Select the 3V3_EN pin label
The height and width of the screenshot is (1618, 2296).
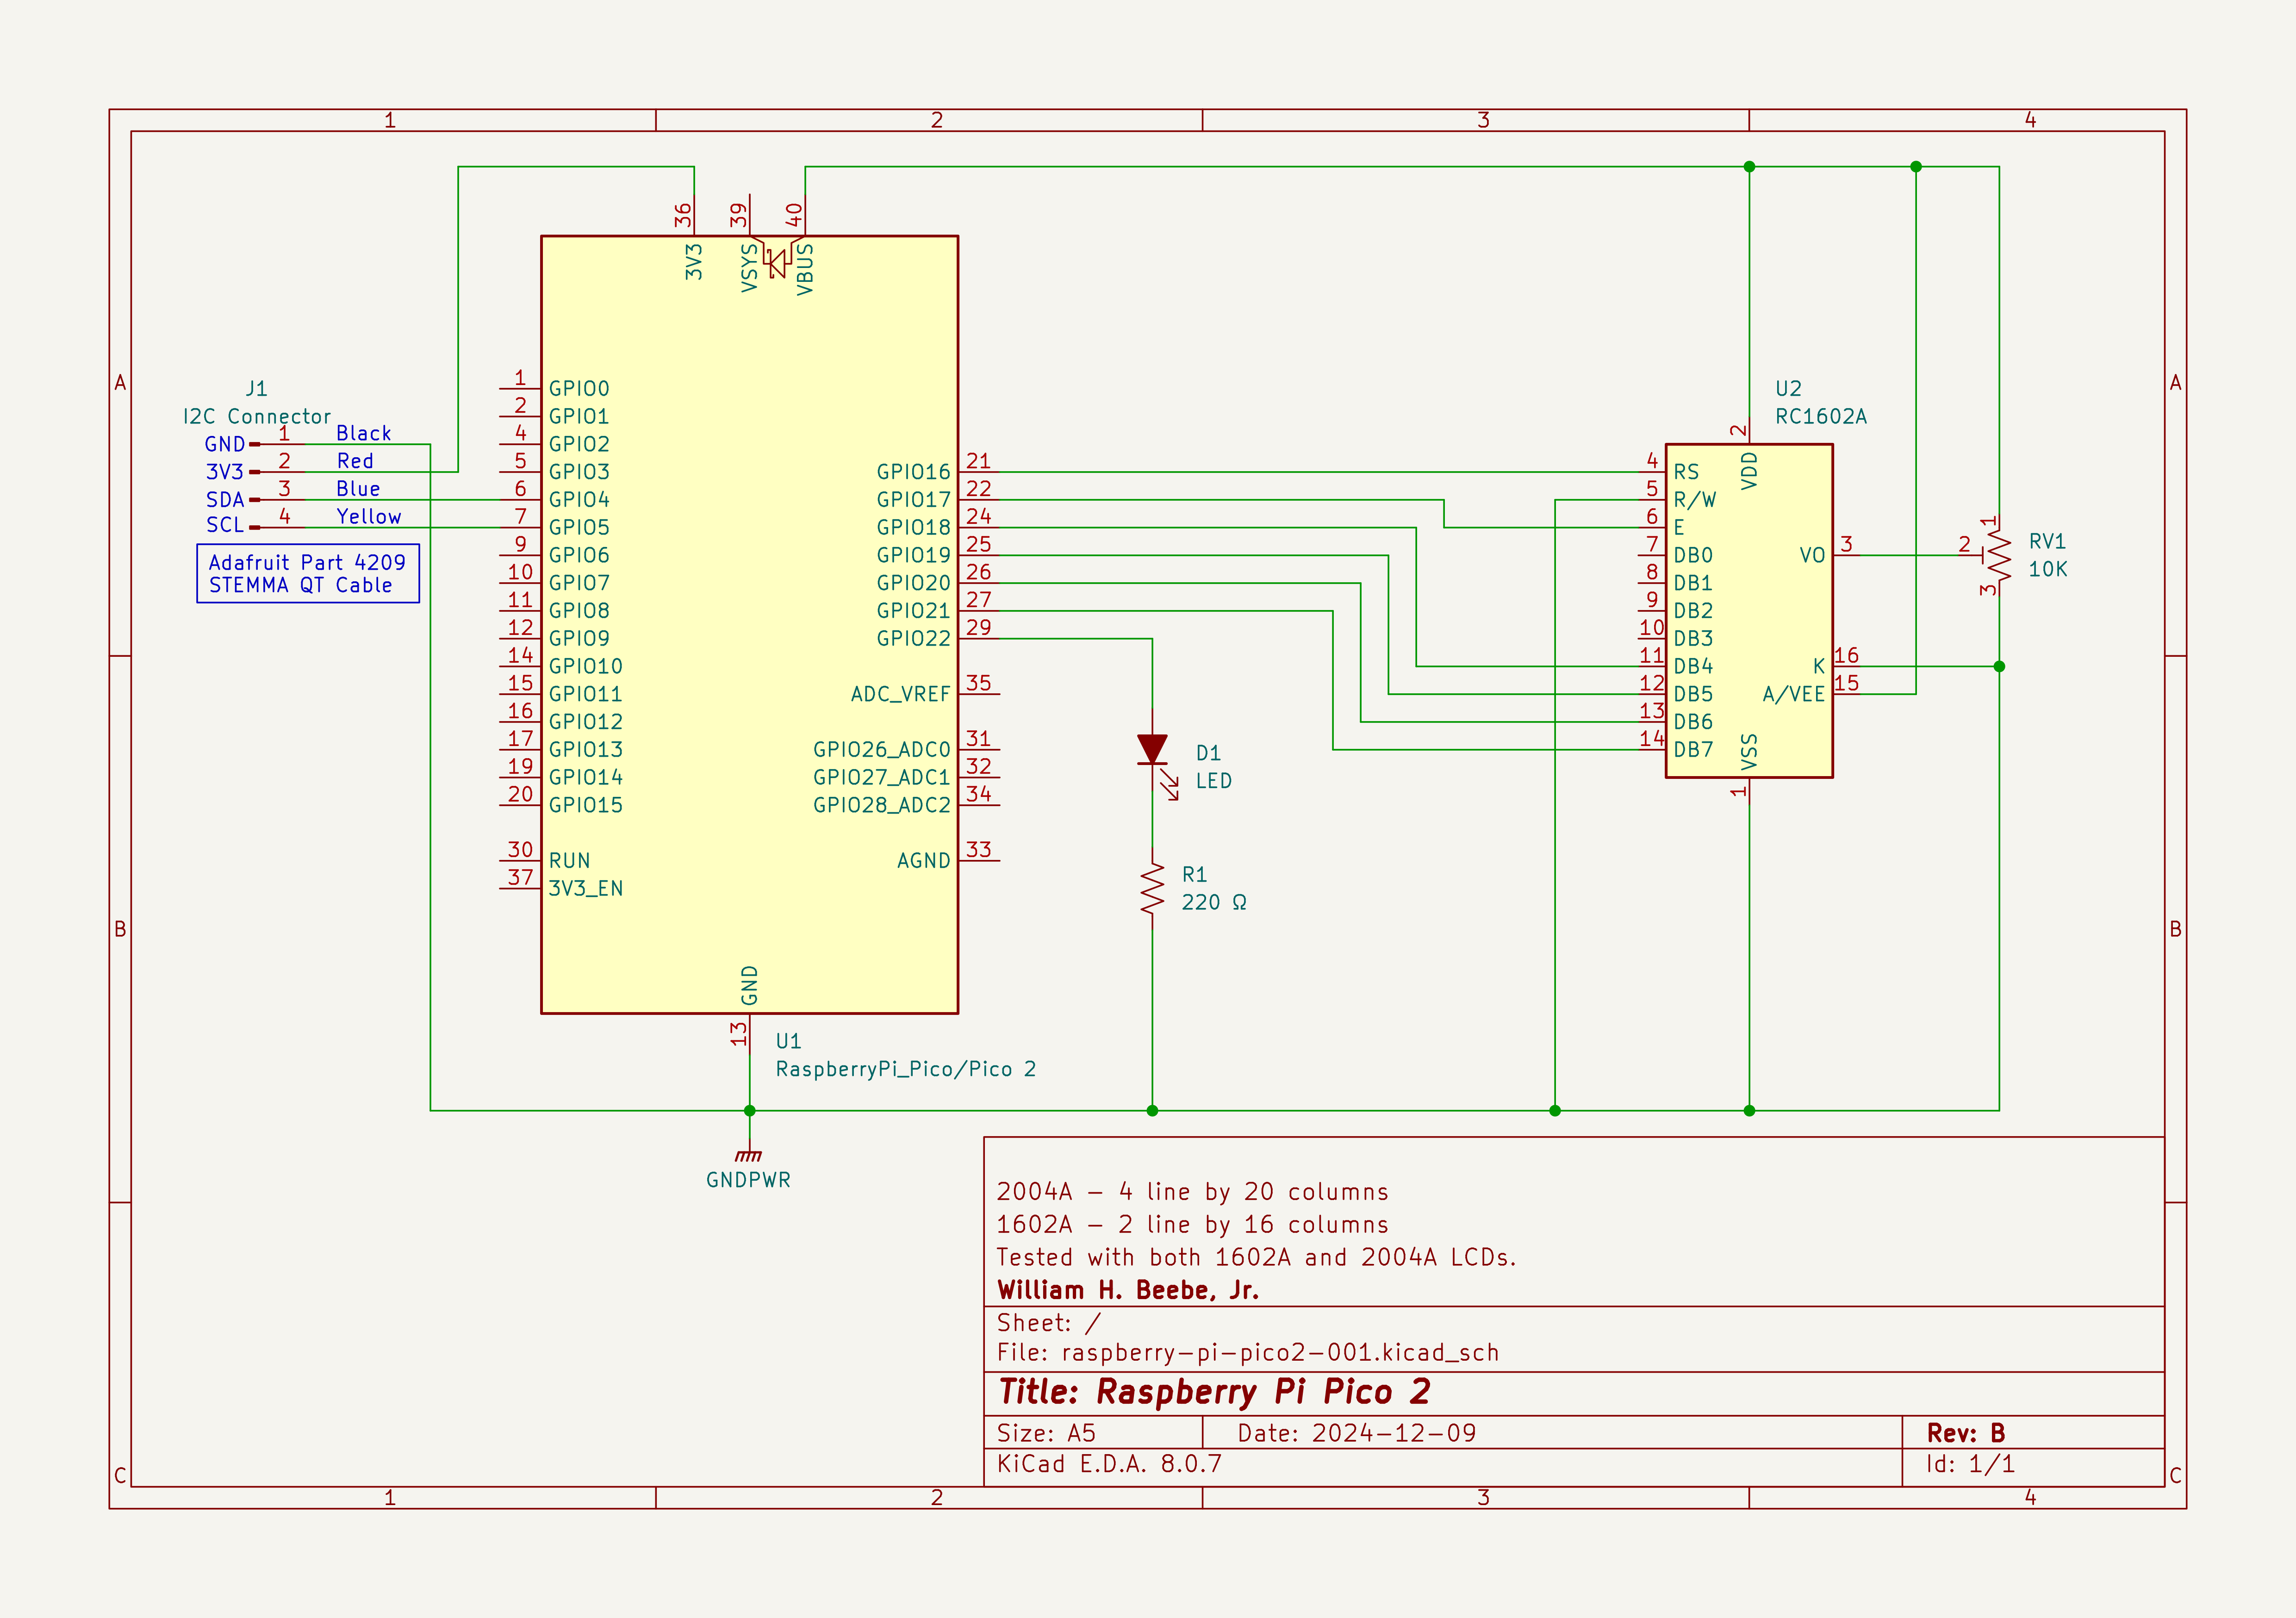coord(586,888)
